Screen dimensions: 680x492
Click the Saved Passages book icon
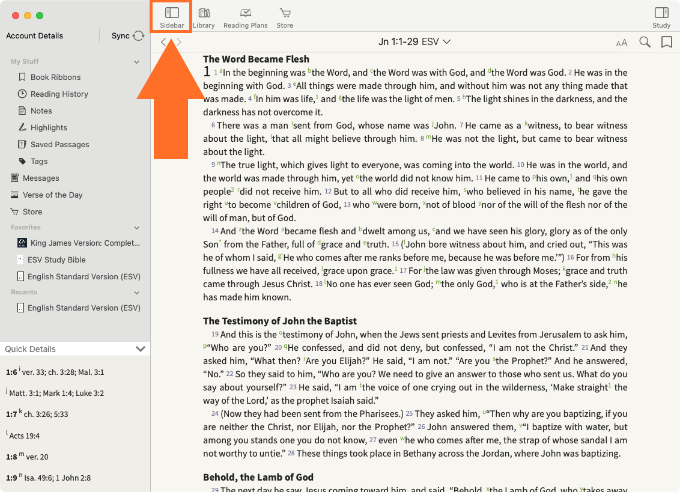point(22,144)
